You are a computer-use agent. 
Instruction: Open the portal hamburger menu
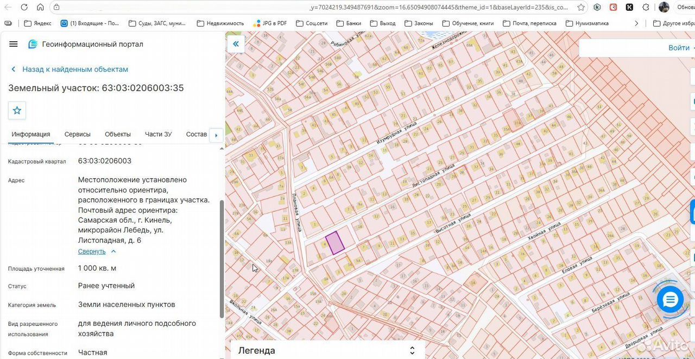coord(14,44)
